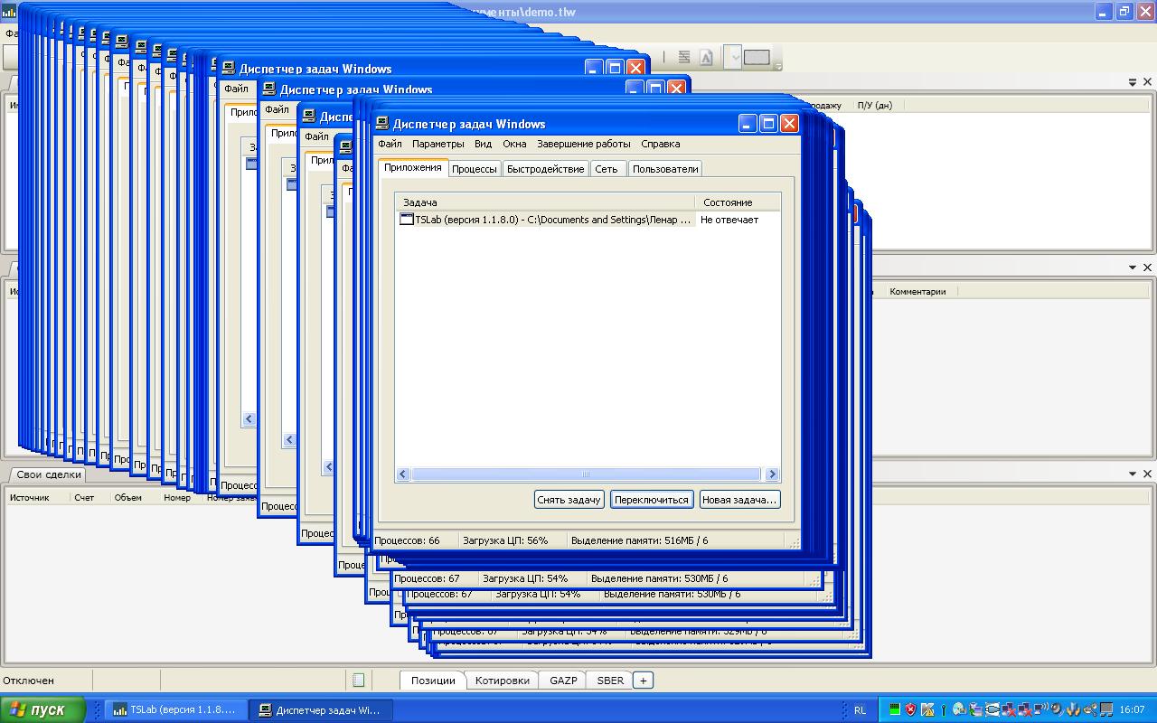This screenshot has width=1157, height=723.
Task: Select the Свои сделки tab
Action: point(49,474)
